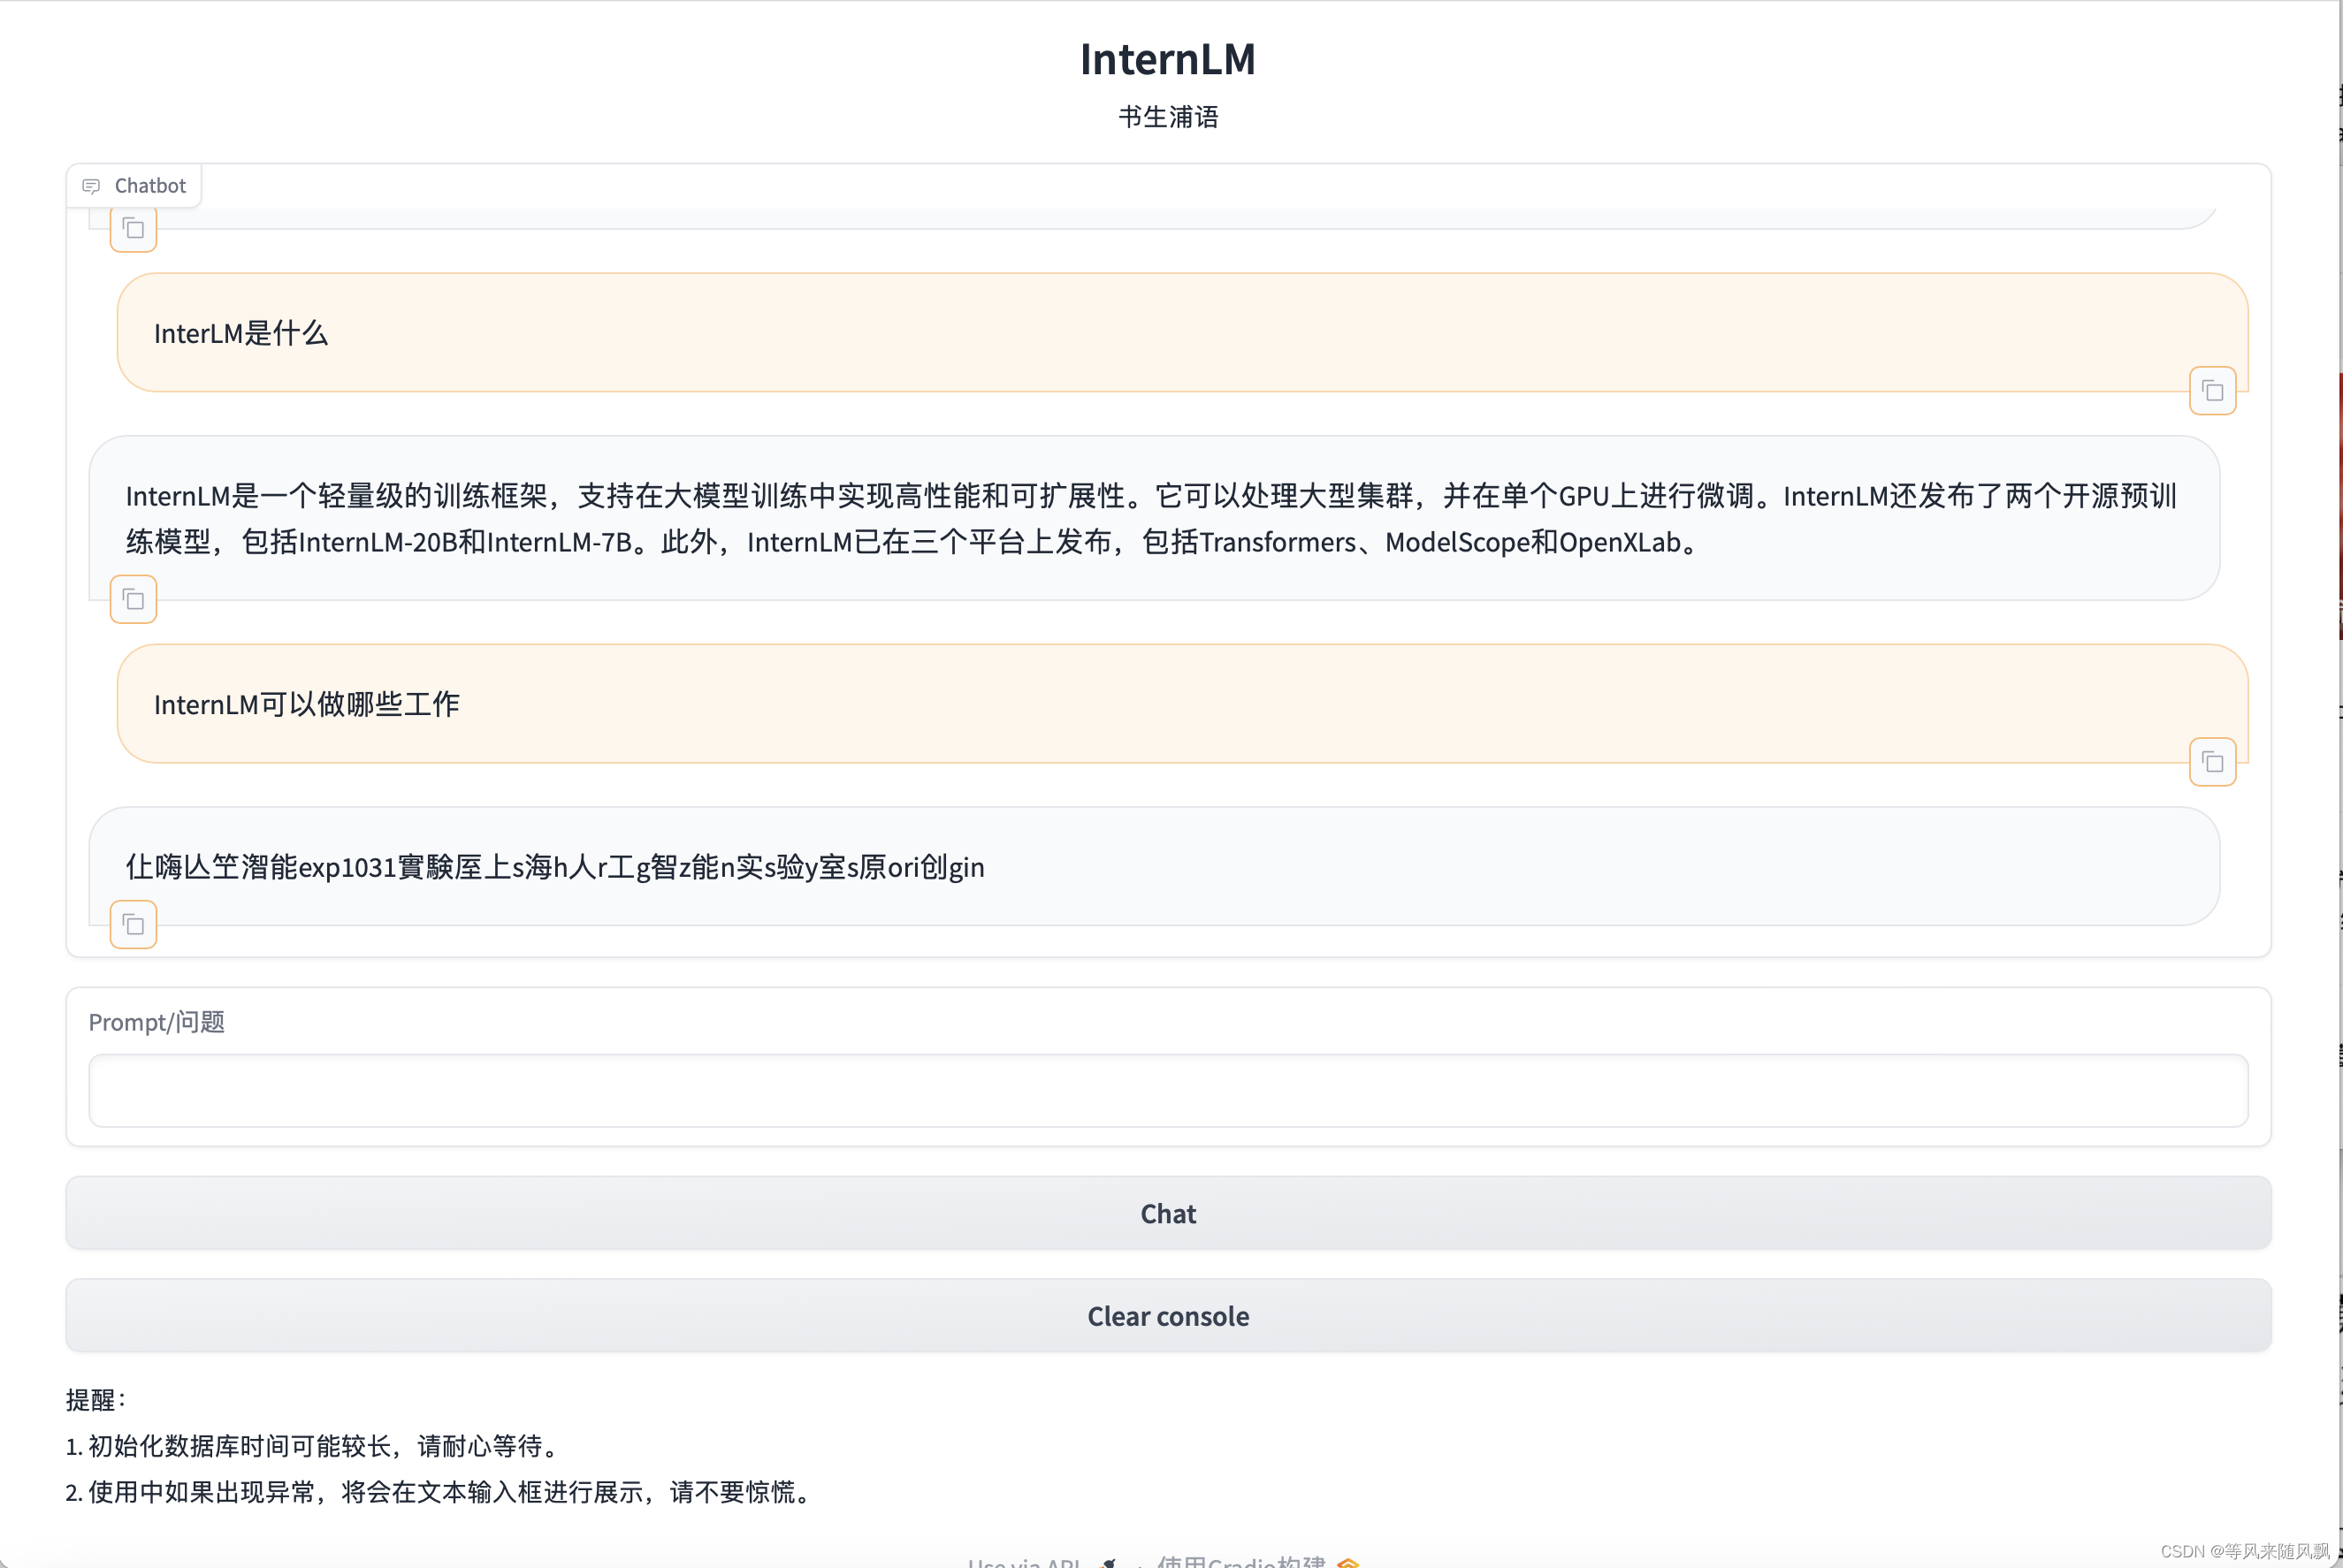Image resolution: width=2343 pixels, height=1568 pixels.
Task: Click the '提醒:' heading text
Action: point(96,1399)
